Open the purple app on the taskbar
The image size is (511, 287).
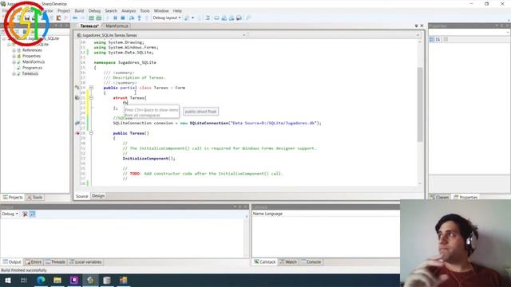pos(74,280)
